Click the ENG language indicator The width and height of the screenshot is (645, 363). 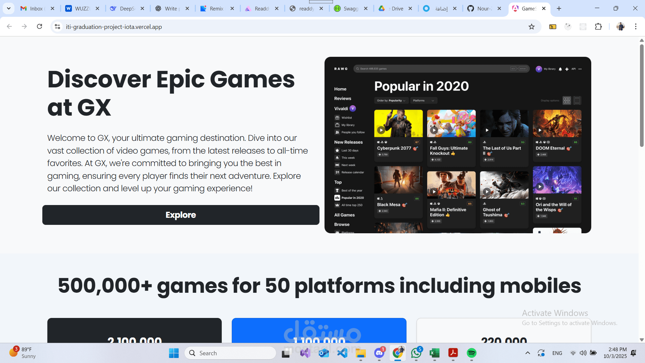pos(557,353)
